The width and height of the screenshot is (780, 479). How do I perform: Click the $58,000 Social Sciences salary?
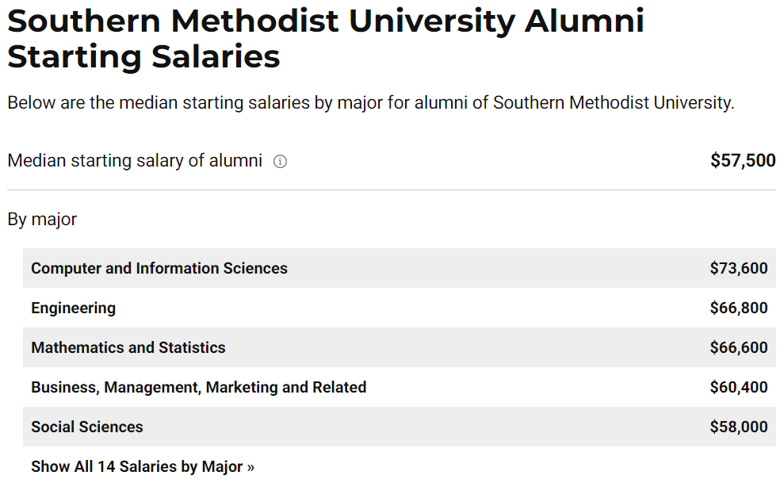coord(739,427)
